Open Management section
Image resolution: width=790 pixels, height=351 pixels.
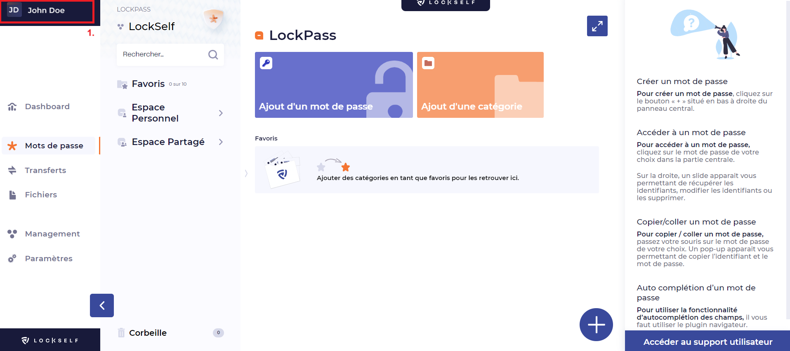pos(52,234)
